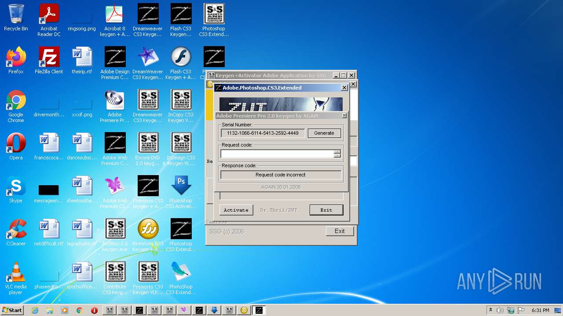563x316 pixels.
Task: Switch to butterfly app in taskbar
Action: 184,310
